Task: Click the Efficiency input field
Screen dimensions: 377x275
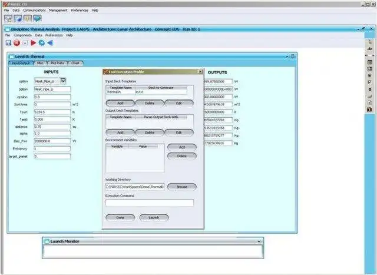Action: (52, 149)
